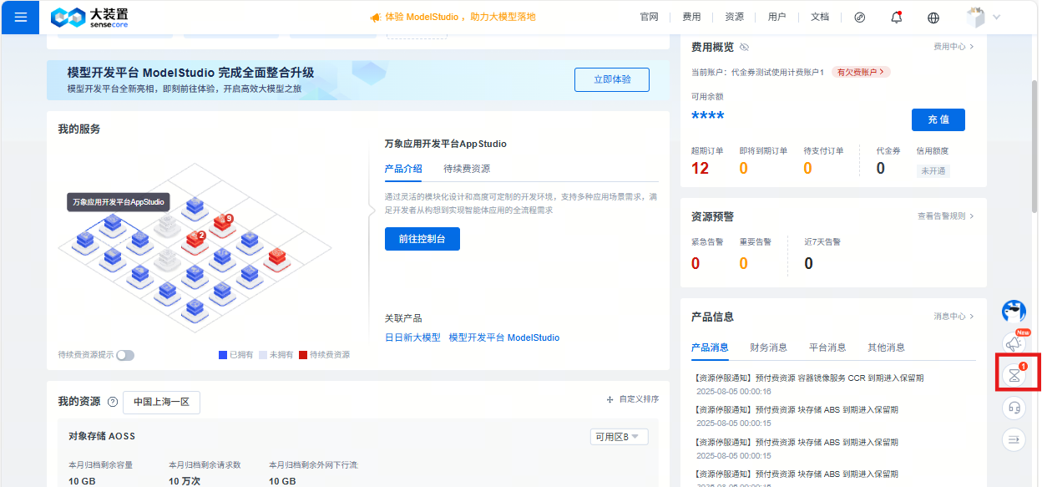Click the 充值 recharge button

[x=938, y=119]
